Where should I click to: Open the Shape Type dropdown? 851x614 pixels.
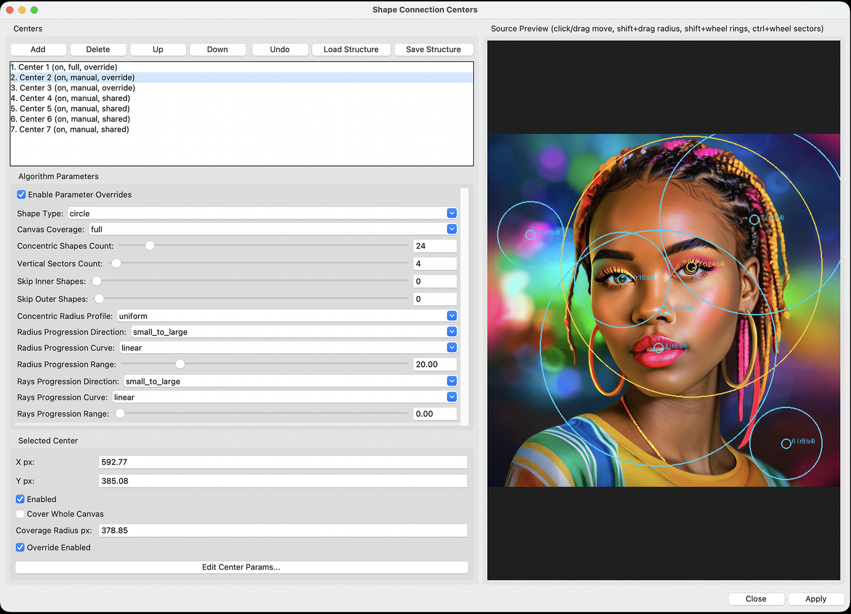coord(262,213)
